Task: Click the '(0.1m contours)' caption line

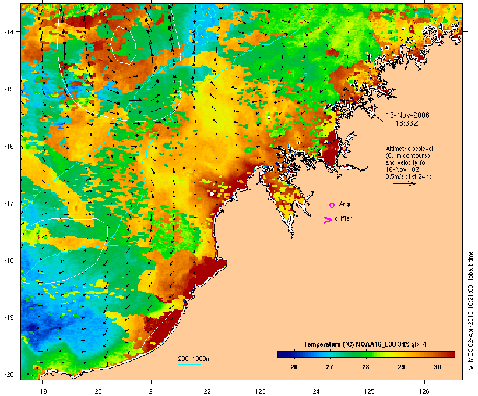Action: tap(407, 155)
